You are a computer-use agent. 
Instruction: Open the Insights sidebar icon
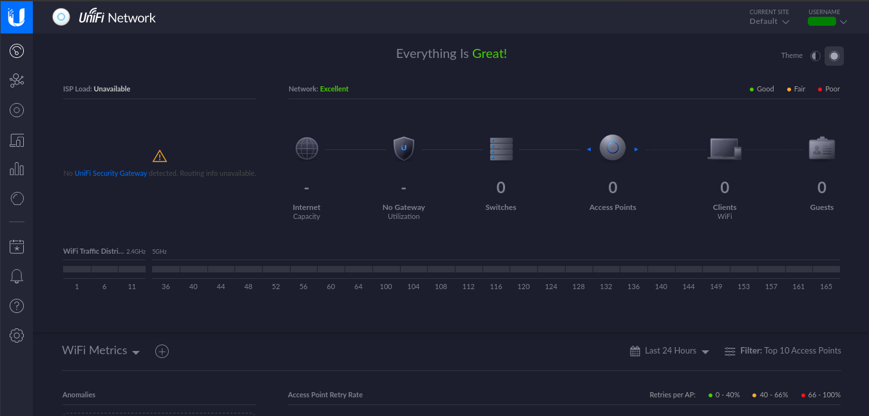(x=17, y=199)
